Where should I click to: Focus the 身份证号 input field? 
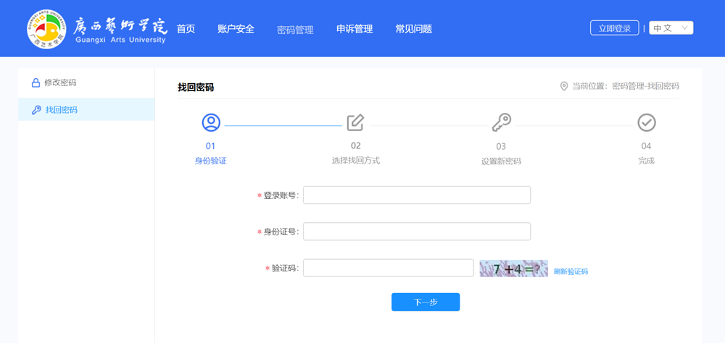point(416,232)
